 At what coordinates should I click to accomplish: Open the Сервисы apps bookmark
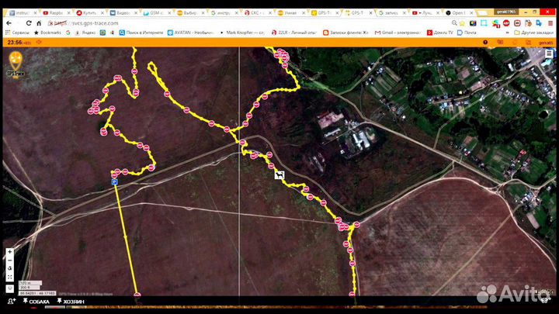(17, 33)
